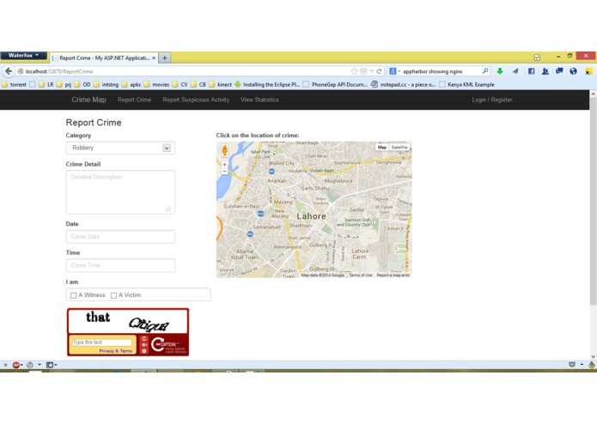Open the CV bookmarks folder
597x424 pixels.
point(180,84)
